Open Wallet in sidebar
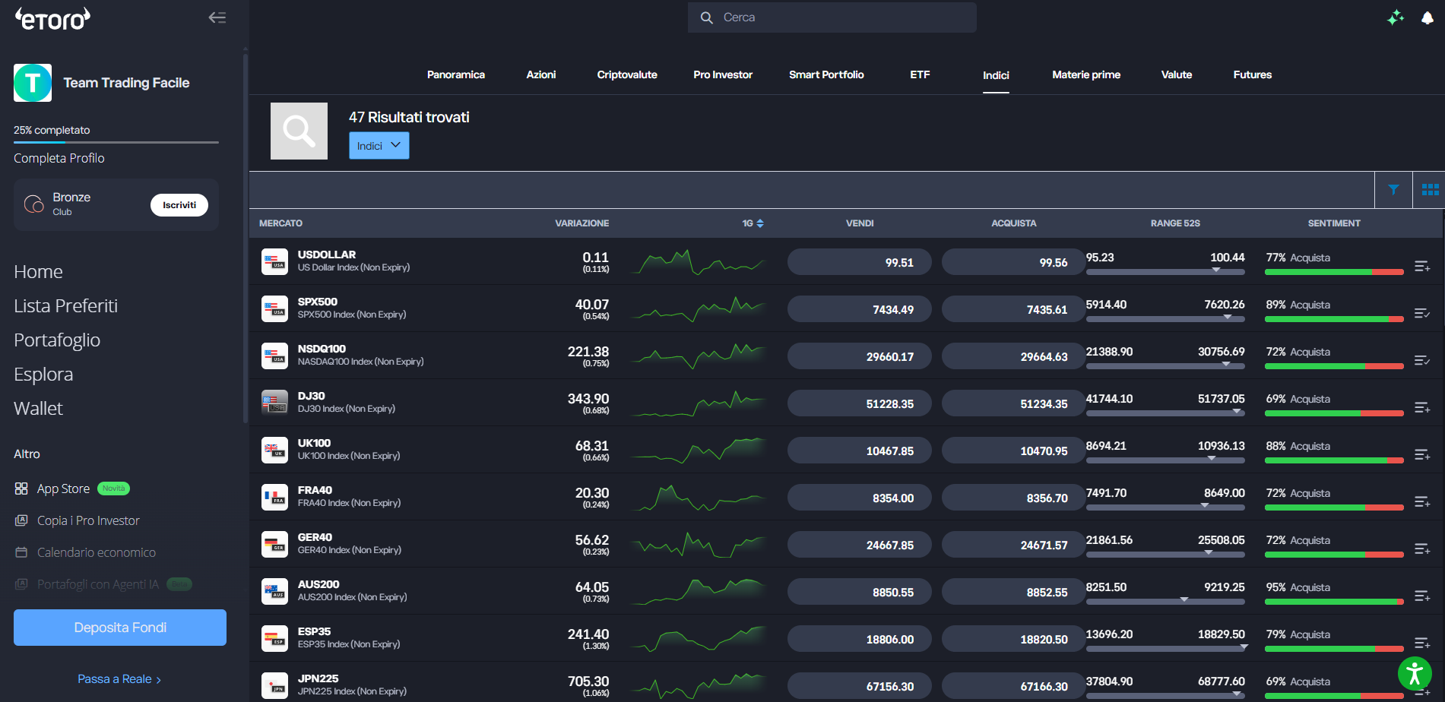 [x=38, y=409]
